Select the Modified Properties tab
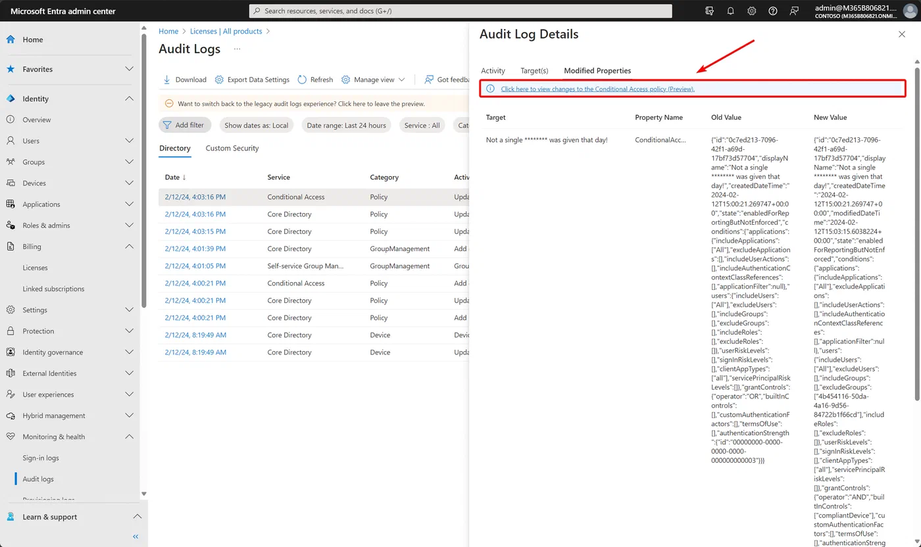This screenshot has height=547, width=921. click(597, 70)
